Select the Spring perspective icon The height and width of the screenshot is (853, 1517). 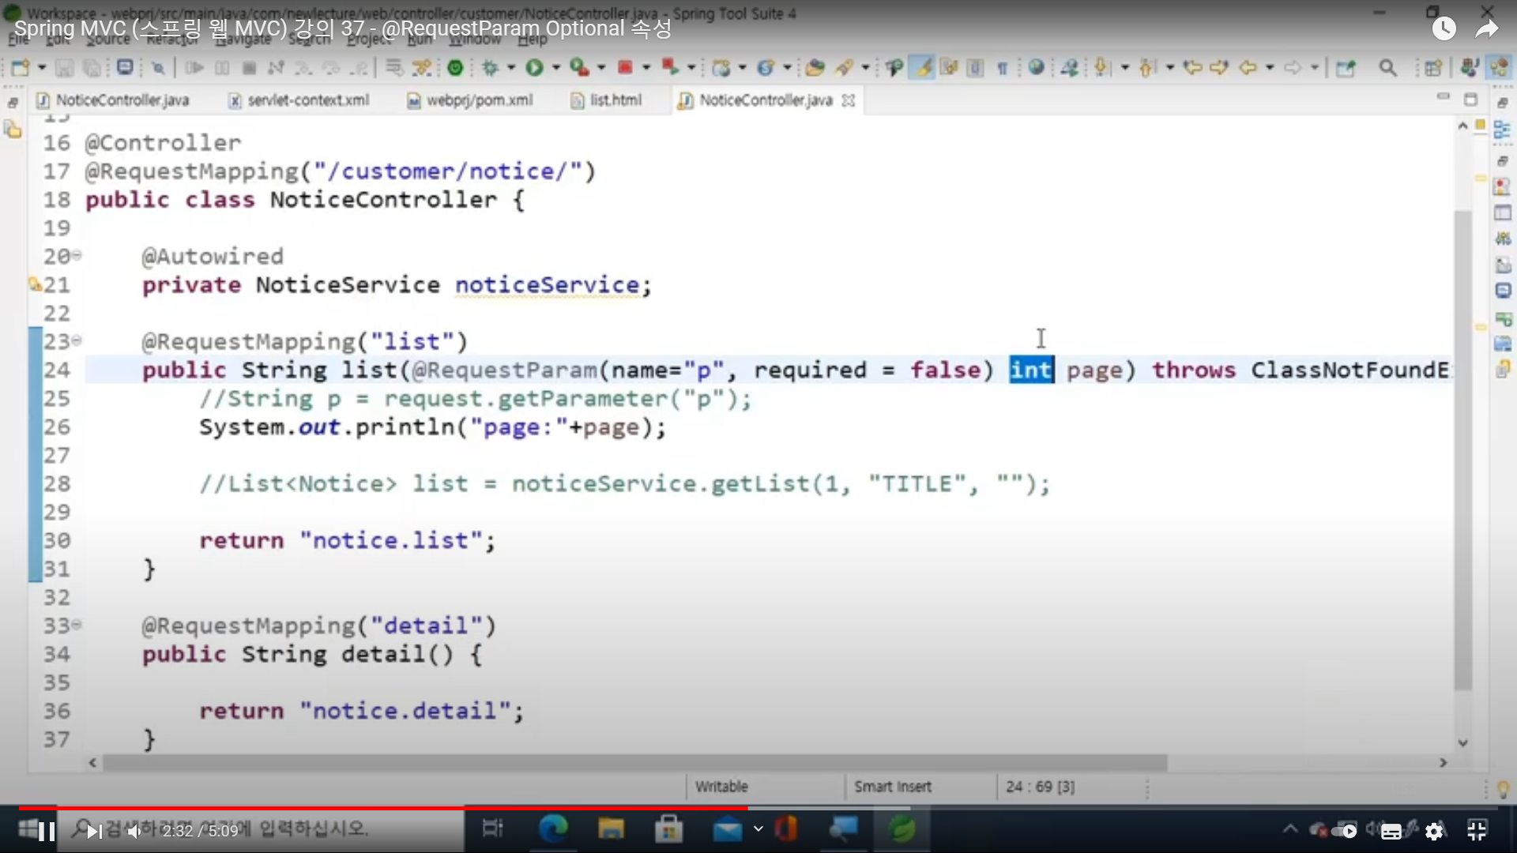point(1498,68)
